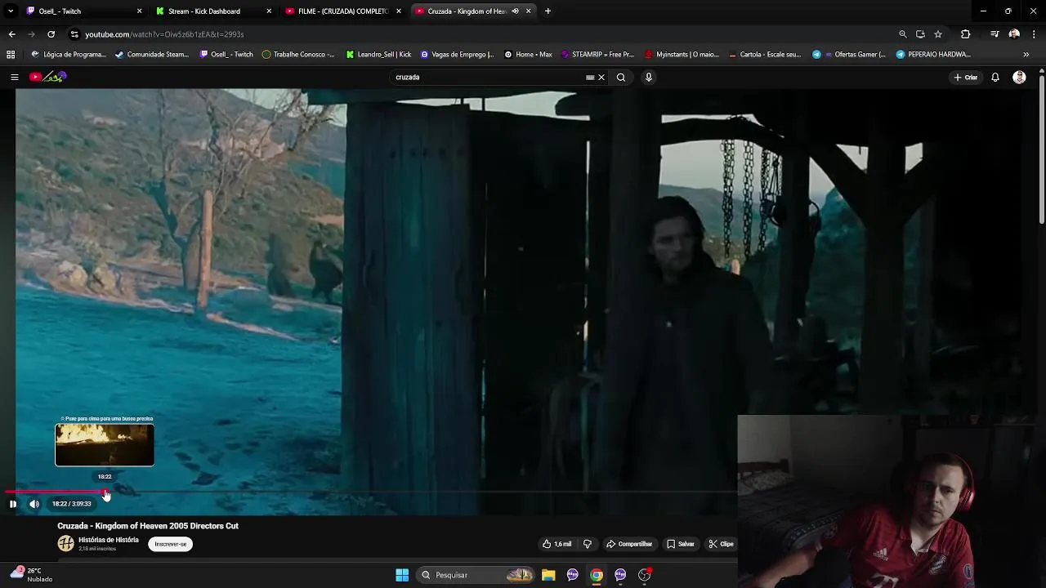Open File Explorer from taskbar
This screenshot has height=588, width=1046.
click(x=548, y=575)
